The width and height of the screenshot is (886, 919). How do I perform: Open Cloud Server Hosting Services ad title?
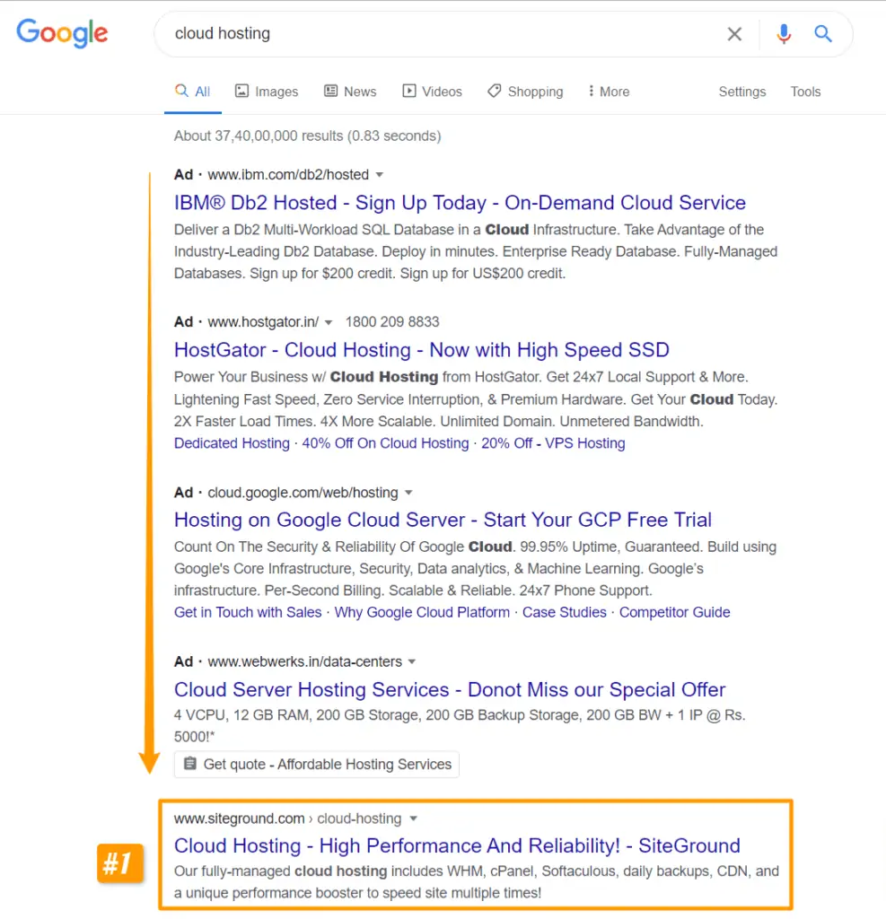coord(450,690)
